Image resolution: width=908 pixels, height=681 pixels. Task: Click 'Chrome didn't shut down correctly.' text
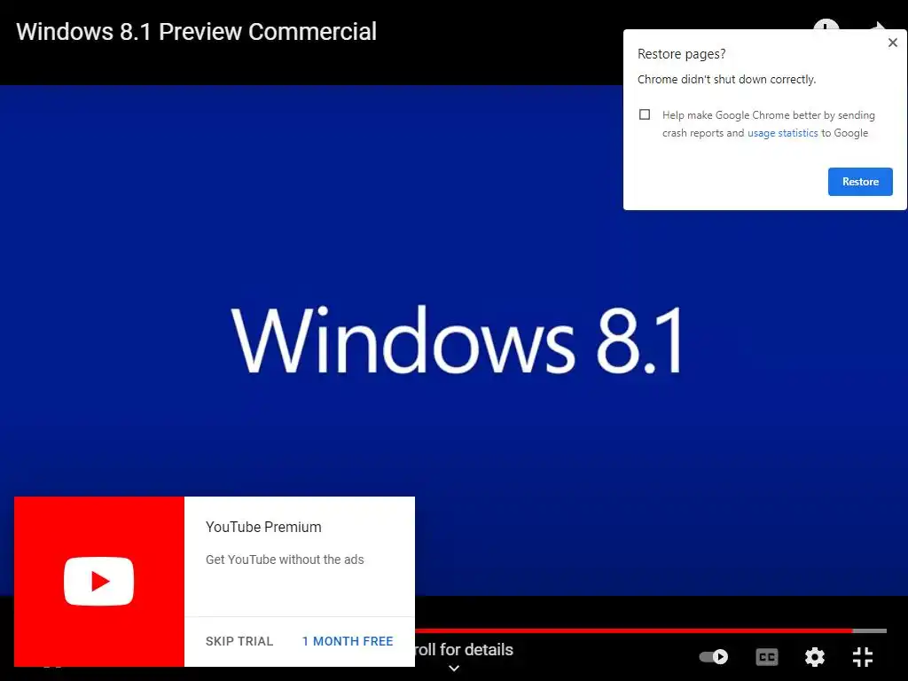(x=726, y=79)
